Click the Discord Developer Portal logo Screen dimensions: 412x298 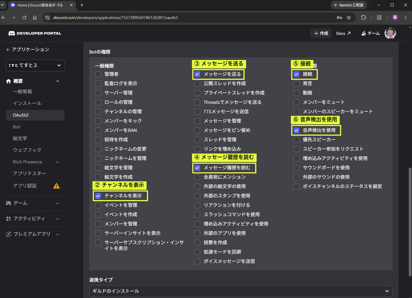(x=35, y=33)
